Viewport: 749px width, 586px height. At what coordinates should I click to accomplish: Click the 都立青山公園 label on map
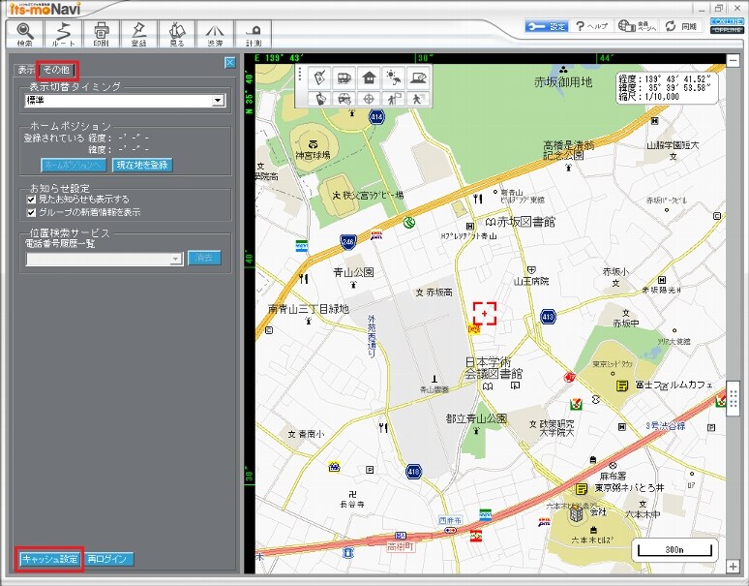[476, 418]
